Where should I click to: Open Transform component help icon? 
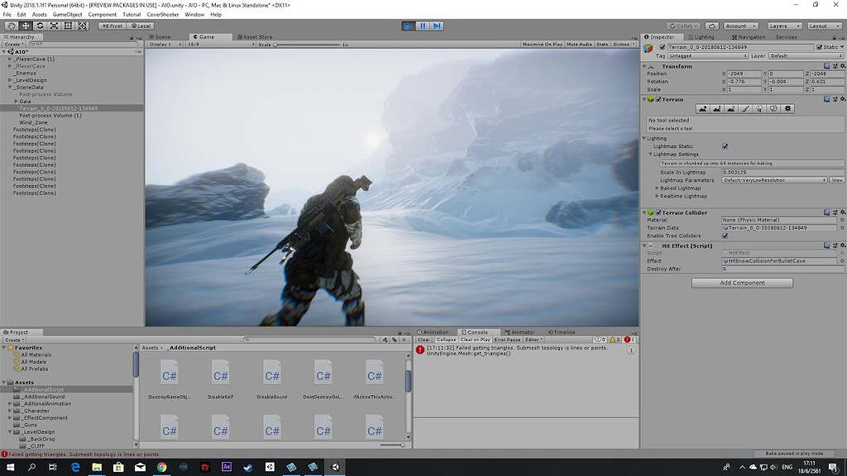point(826,66)
